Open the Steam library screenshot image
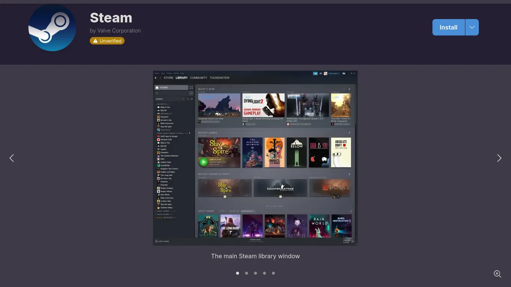 coord(255,158)
